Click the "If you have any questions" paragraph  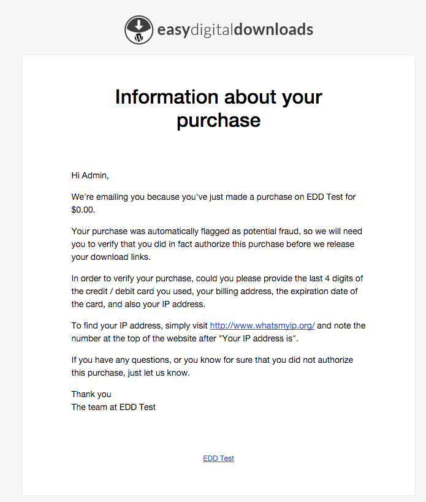tap(212, 360)
